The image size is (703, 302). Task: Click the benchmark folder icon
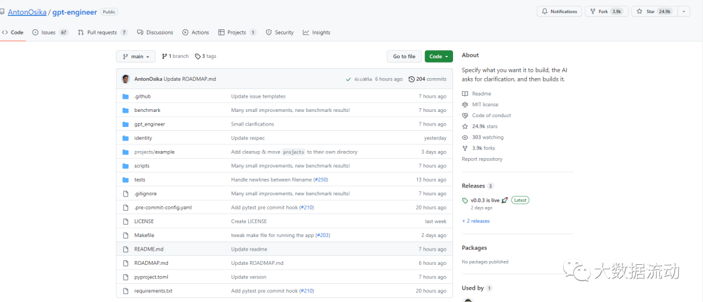(126, 110)
